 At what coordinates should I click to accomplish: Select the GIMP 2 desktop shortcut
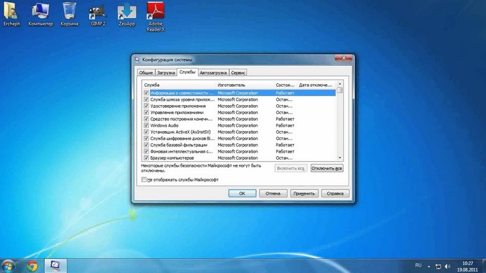pyautogui.click(x=98, y=14)
